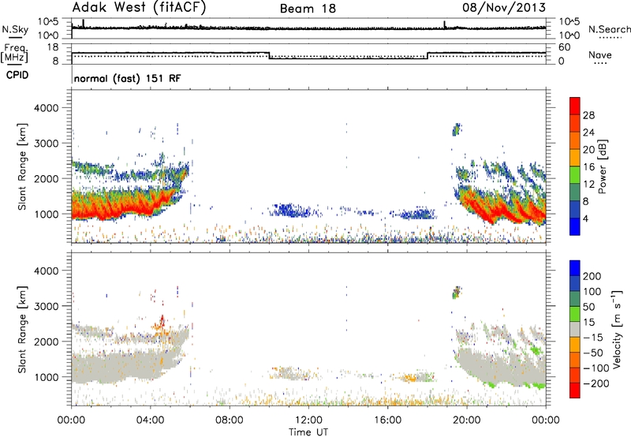Click the high-range echo patch near 19:30 in power panel
Screen dimensions: 631x437
click(457, 129)
